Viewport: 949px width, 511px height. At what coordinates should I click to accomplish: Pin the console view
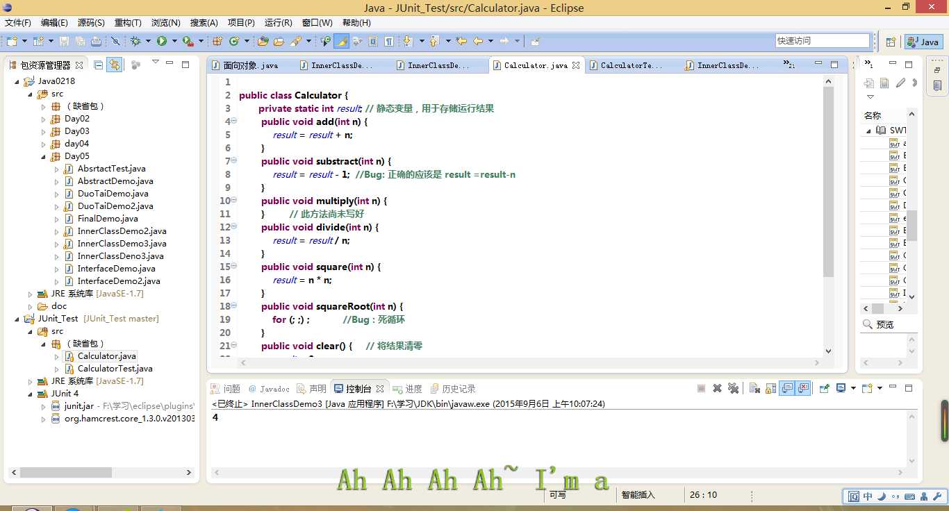(x=823, y=388)
